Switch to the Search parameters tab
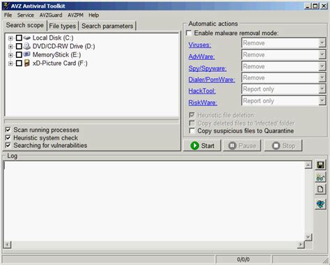Viewport: 330px width, 265px height. click(x=107, y=26)
